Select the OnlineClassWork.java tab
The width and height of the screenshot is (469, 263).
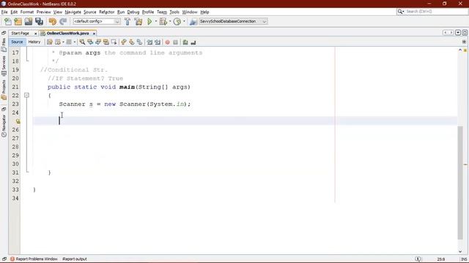pyautogui.click(x=67, y=34)
